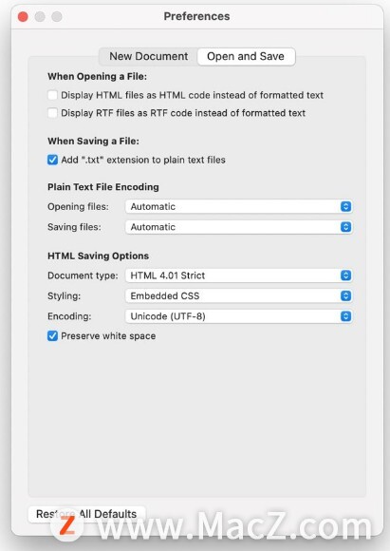Screen dimensions: 390x551
Task: Disable Preserve white space checkbox
Action: (52, 336)
